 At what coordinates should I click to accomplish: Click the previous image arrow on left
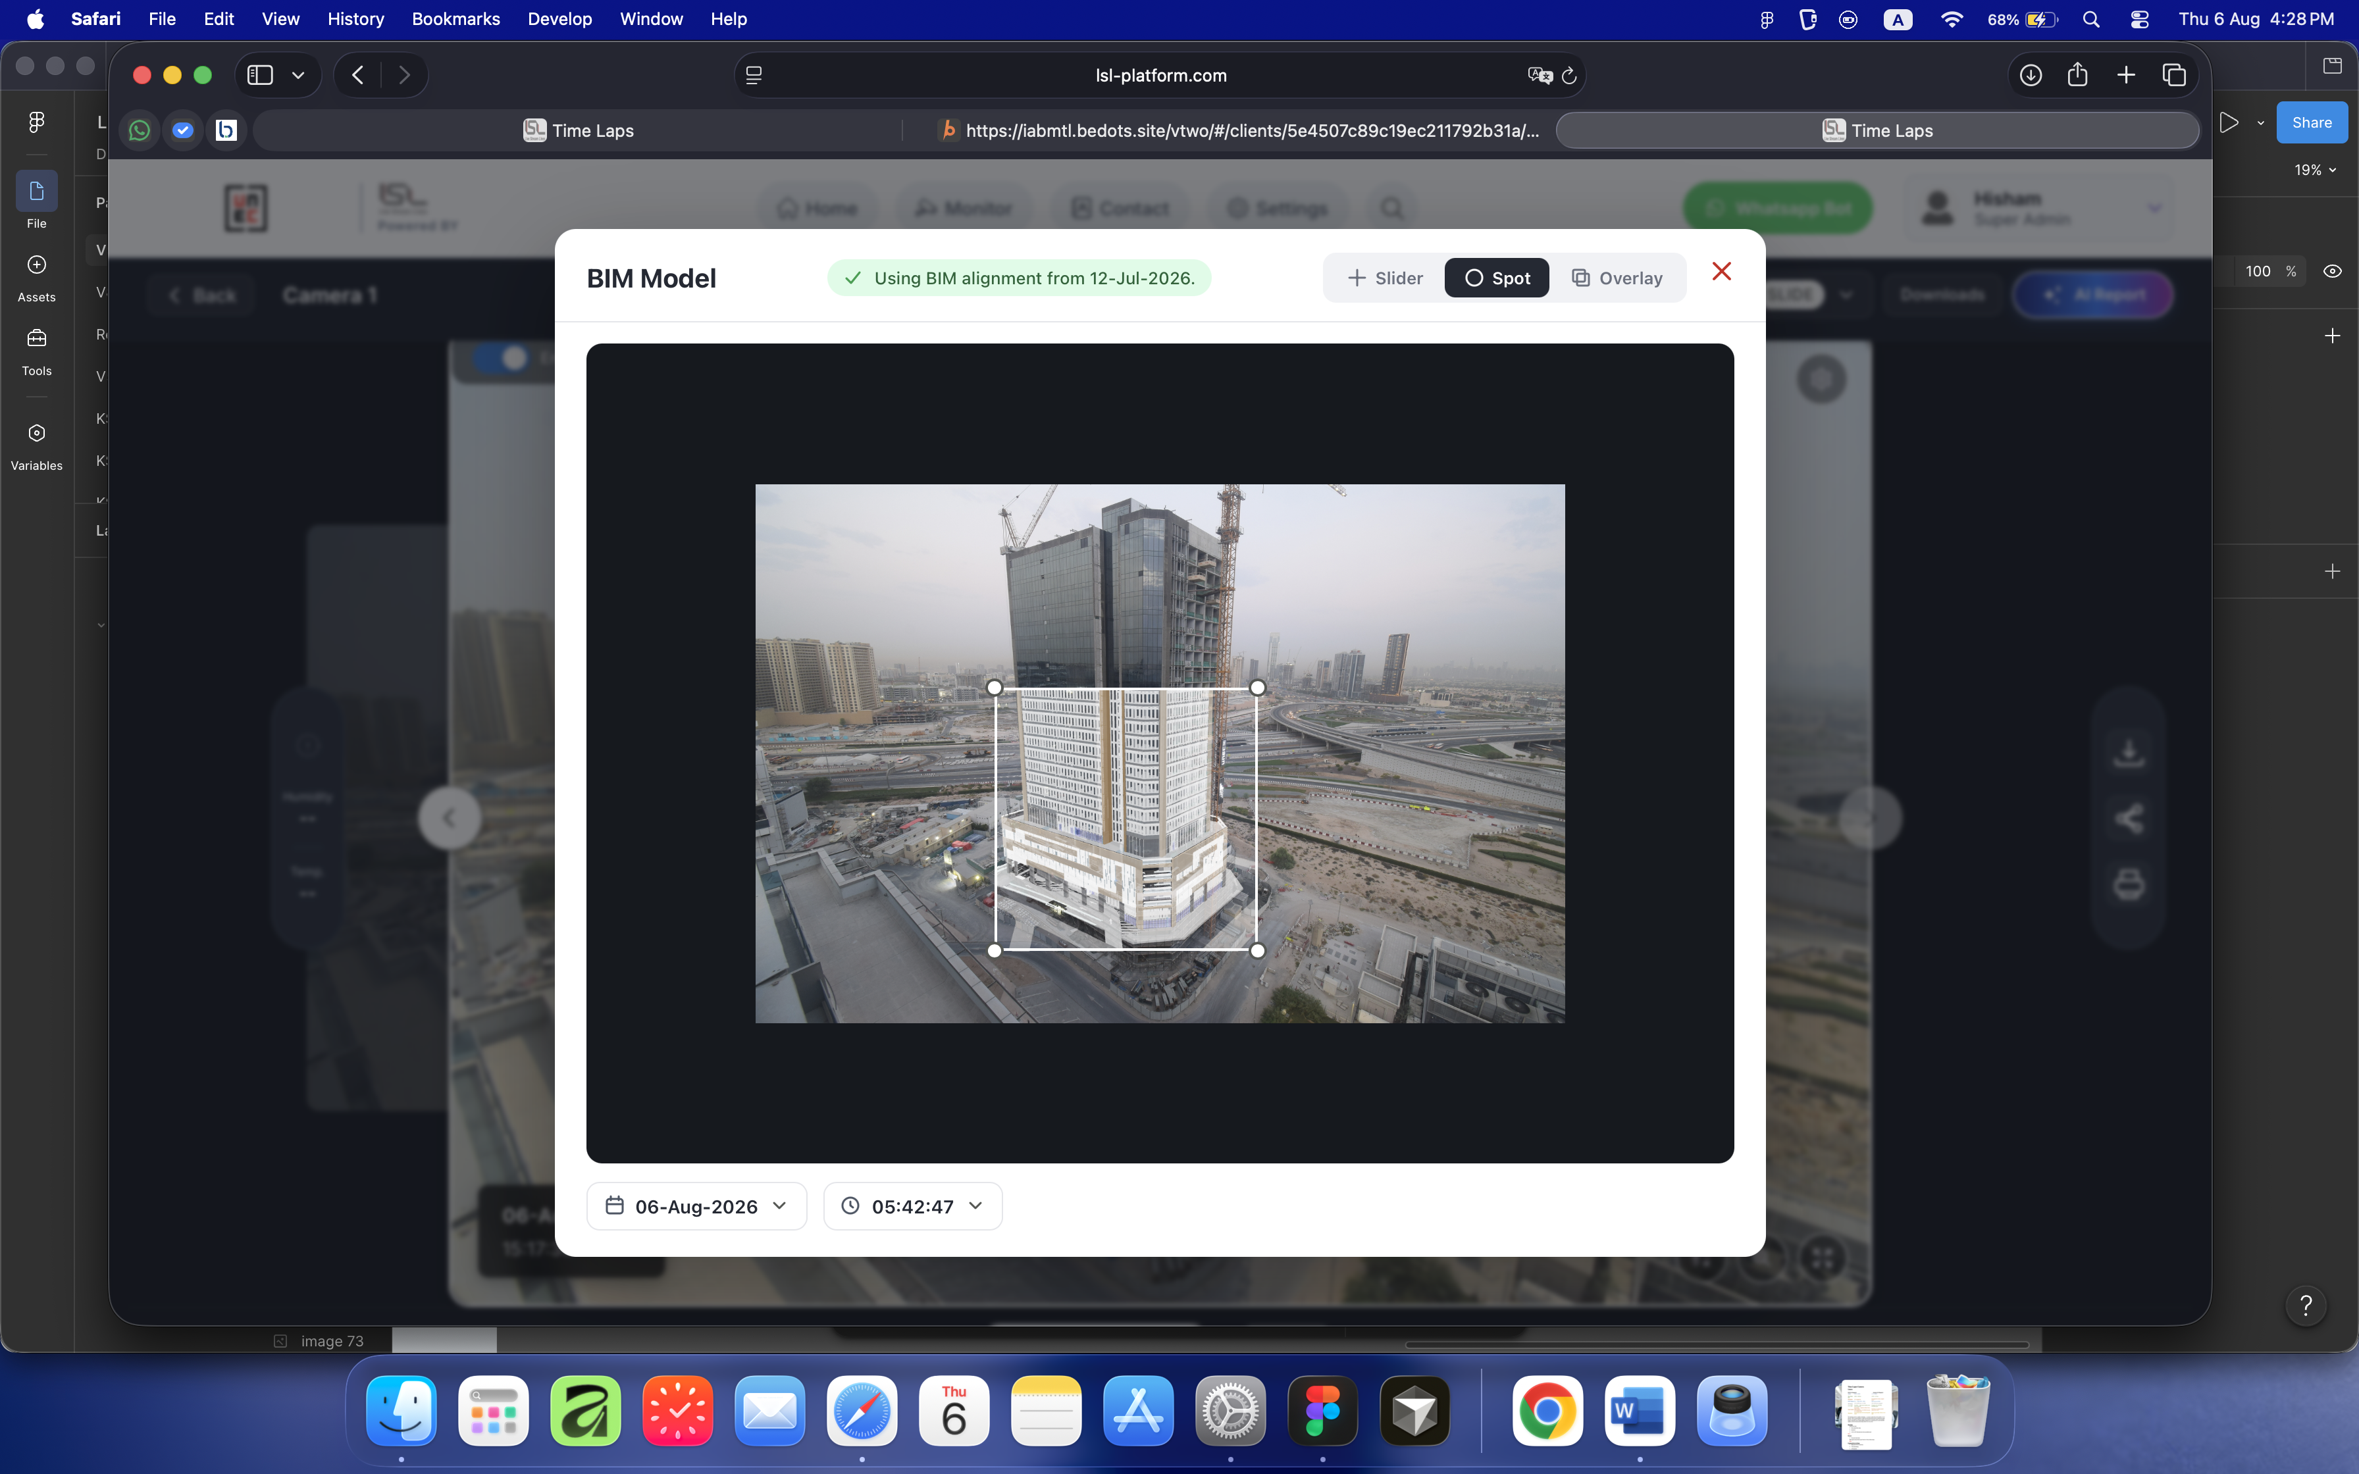click(x=450, y=818)
